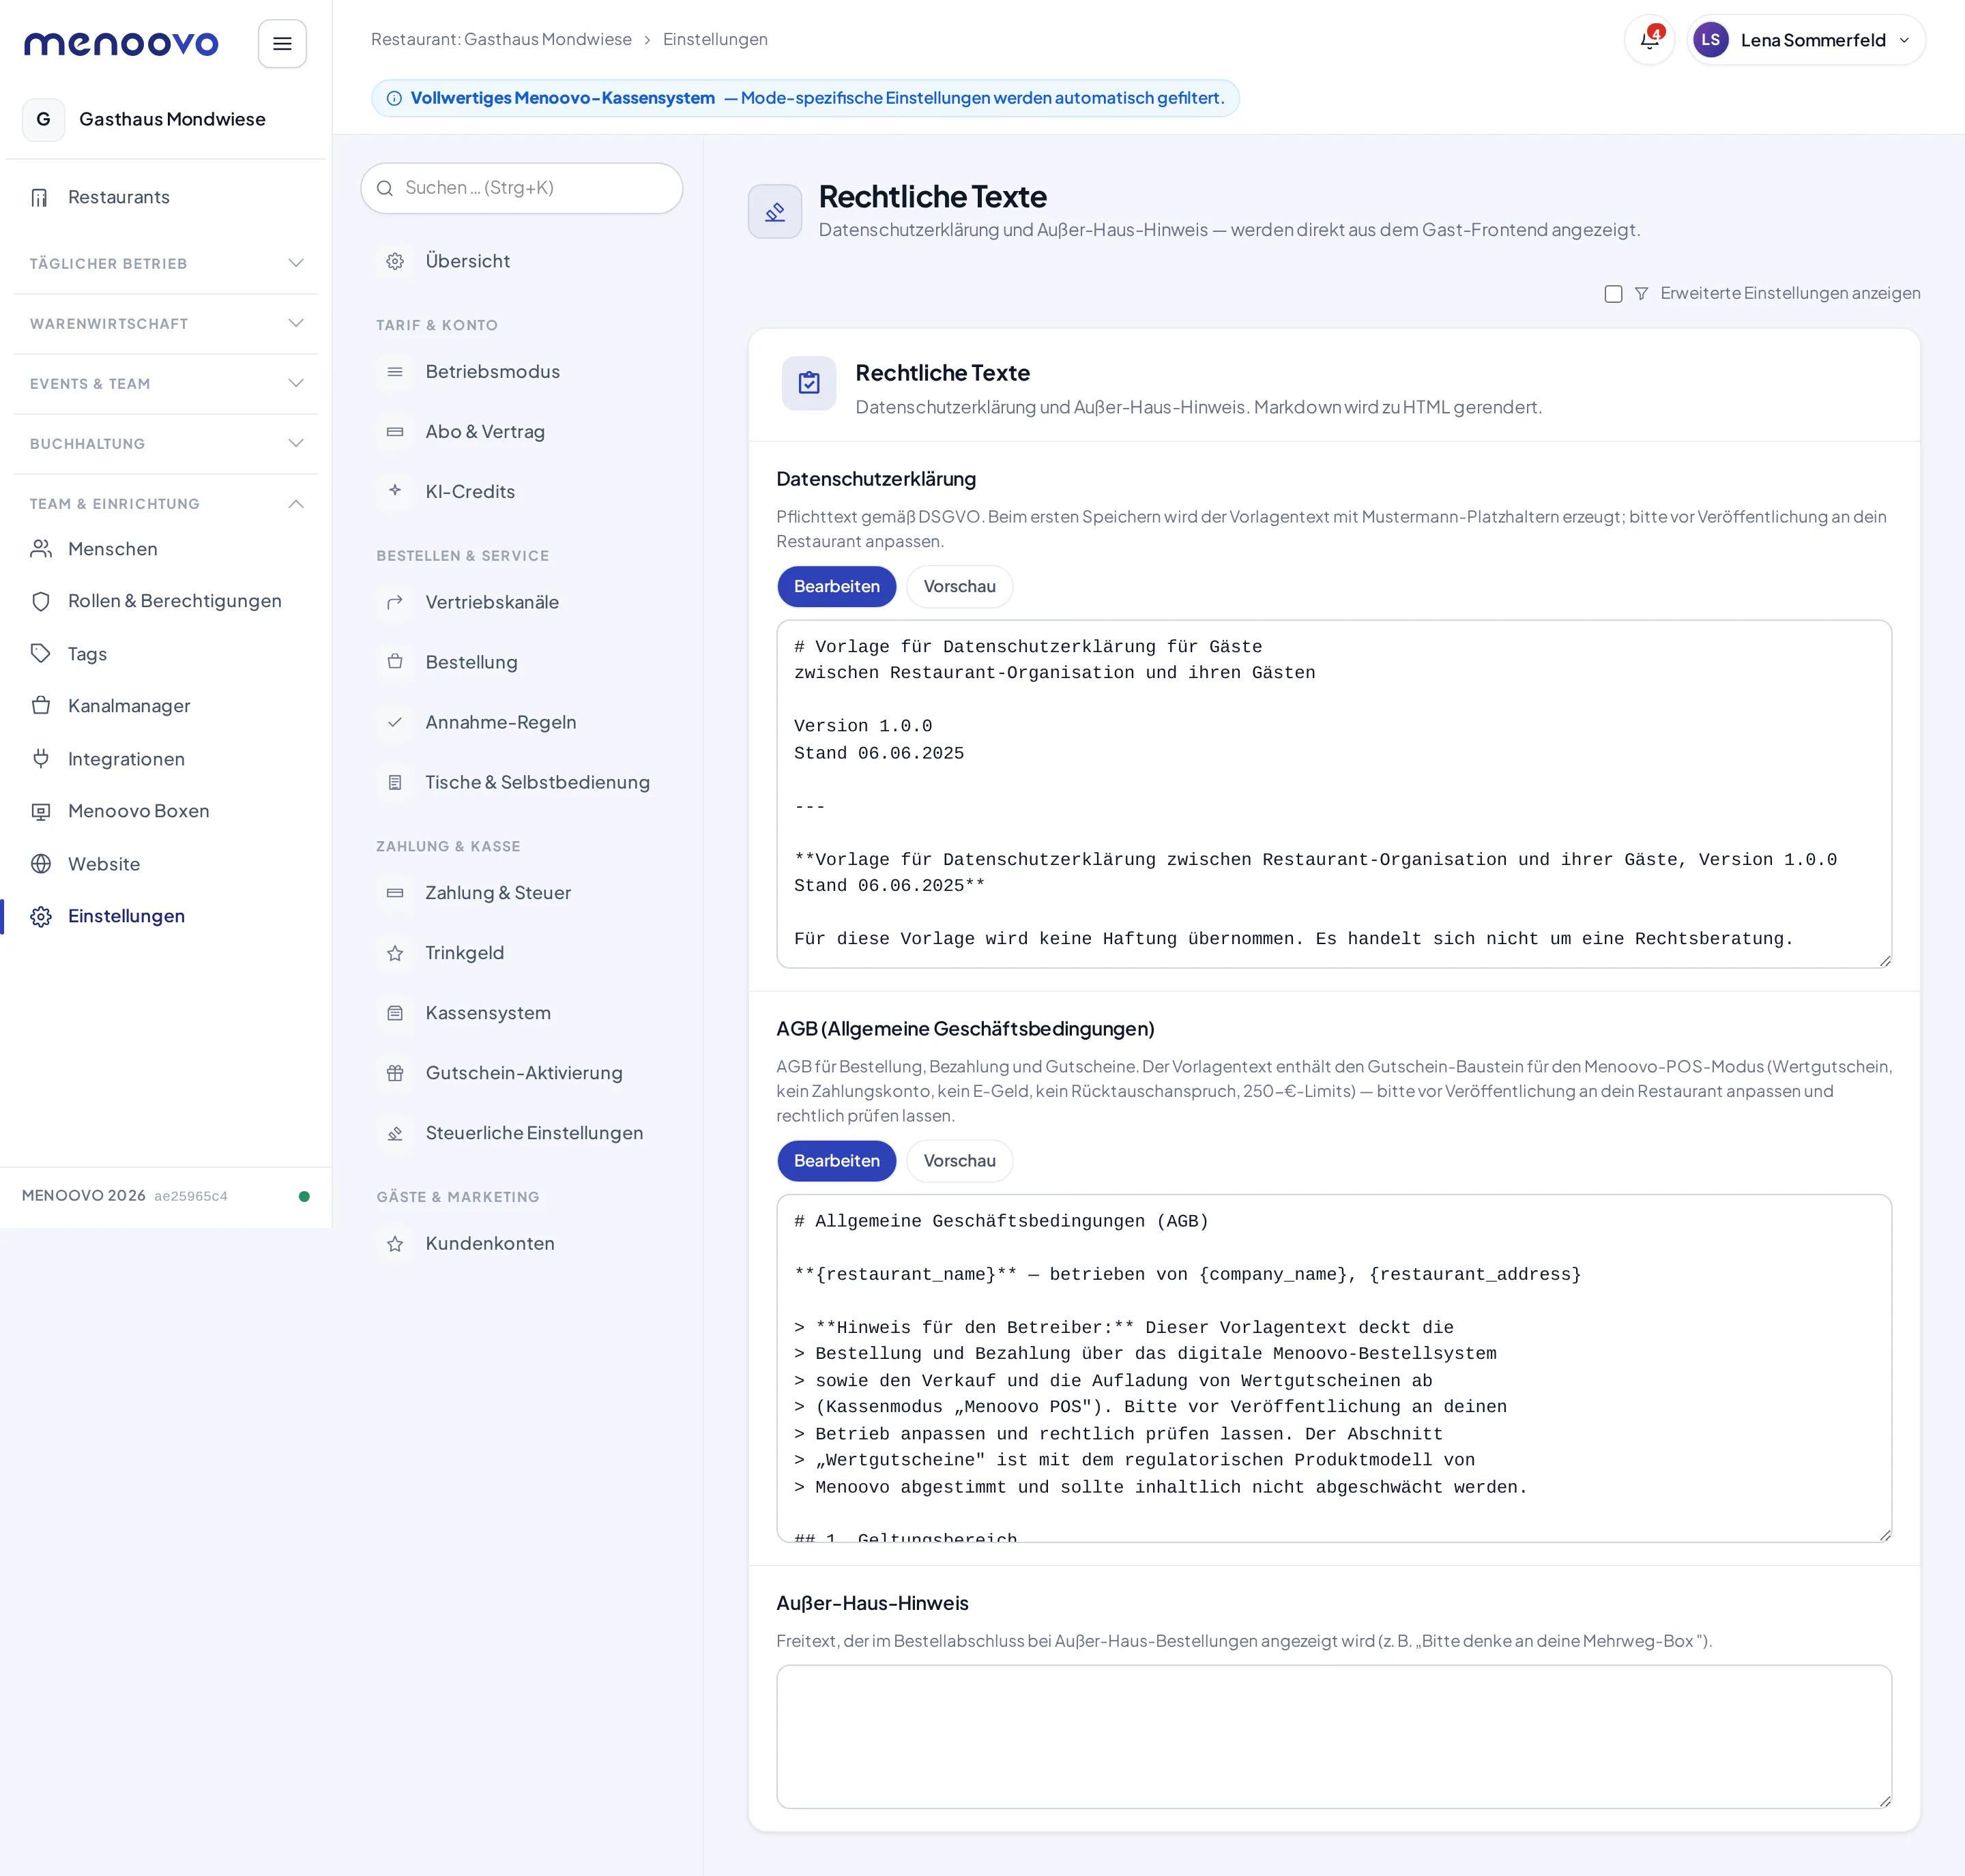Click the Restaurants icon in the sidebar
The height and width of the screenshot is (1876, 1965).
tap(40, 197)
